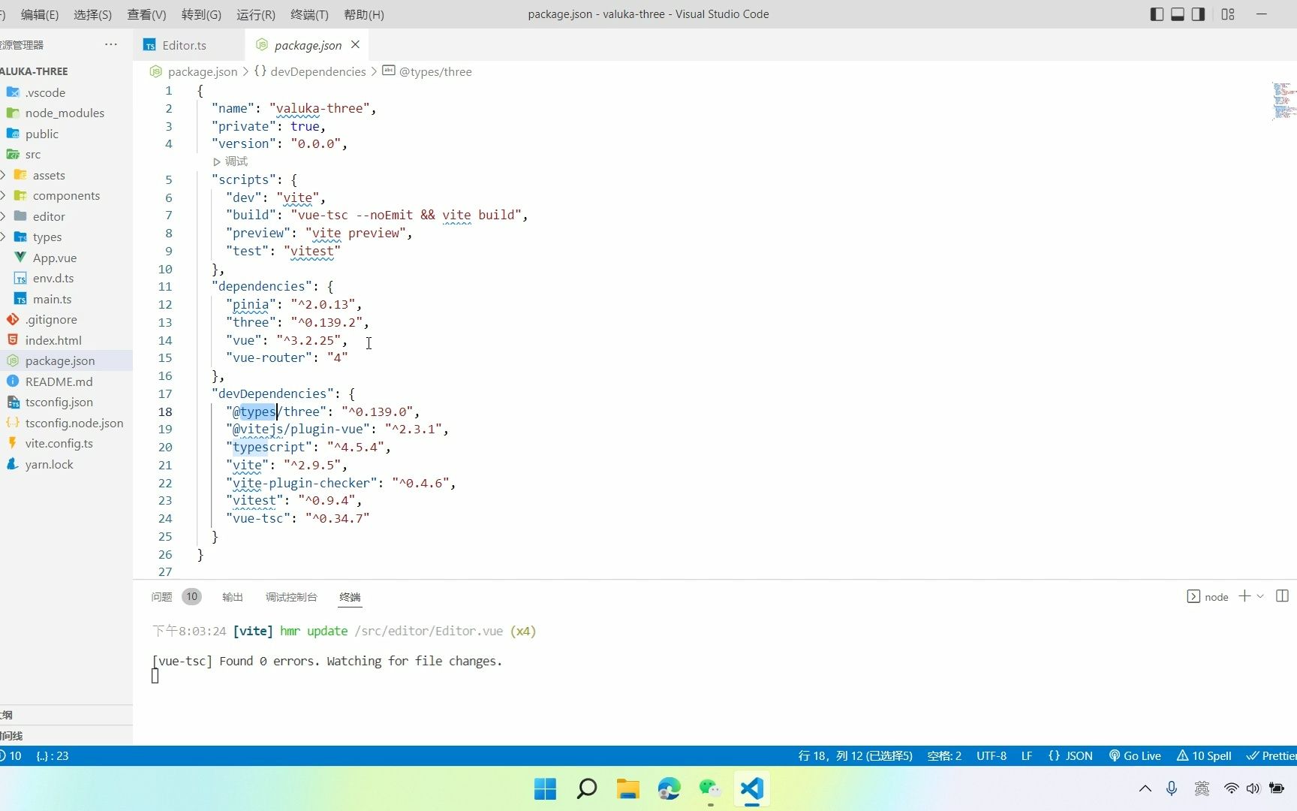Toggle primary side bar layout icon

[x=1157, y=14]
